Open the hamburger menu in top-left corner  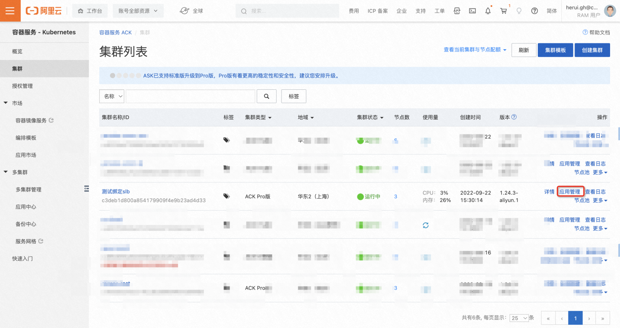tap(10, 11)
